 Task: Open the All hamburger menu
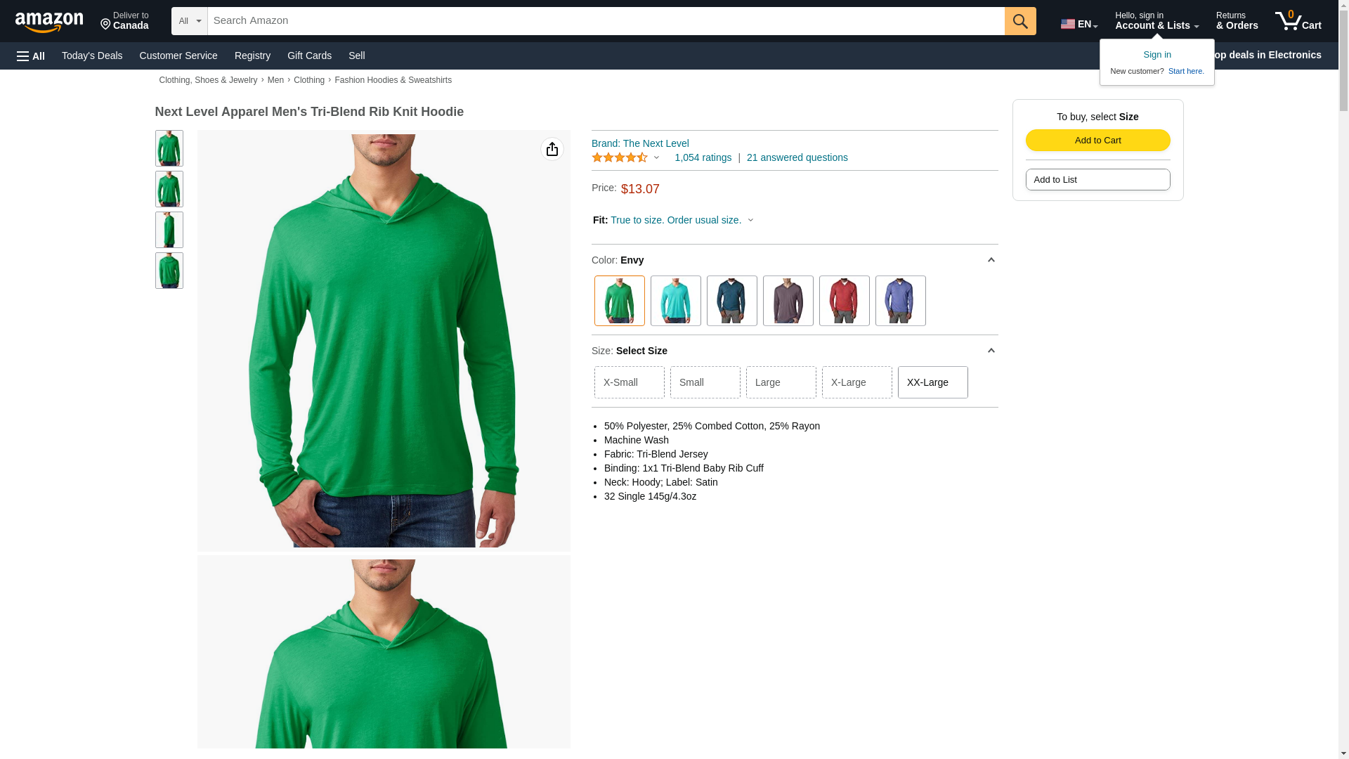click(x=31, y=56)
